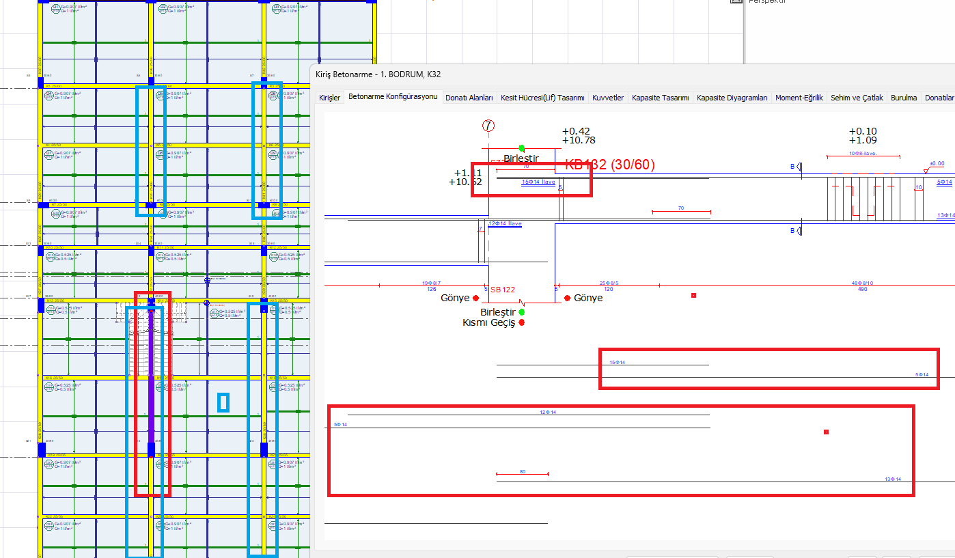
Task: Open the Kapasite Diyagramları tab
Action: 732,98
